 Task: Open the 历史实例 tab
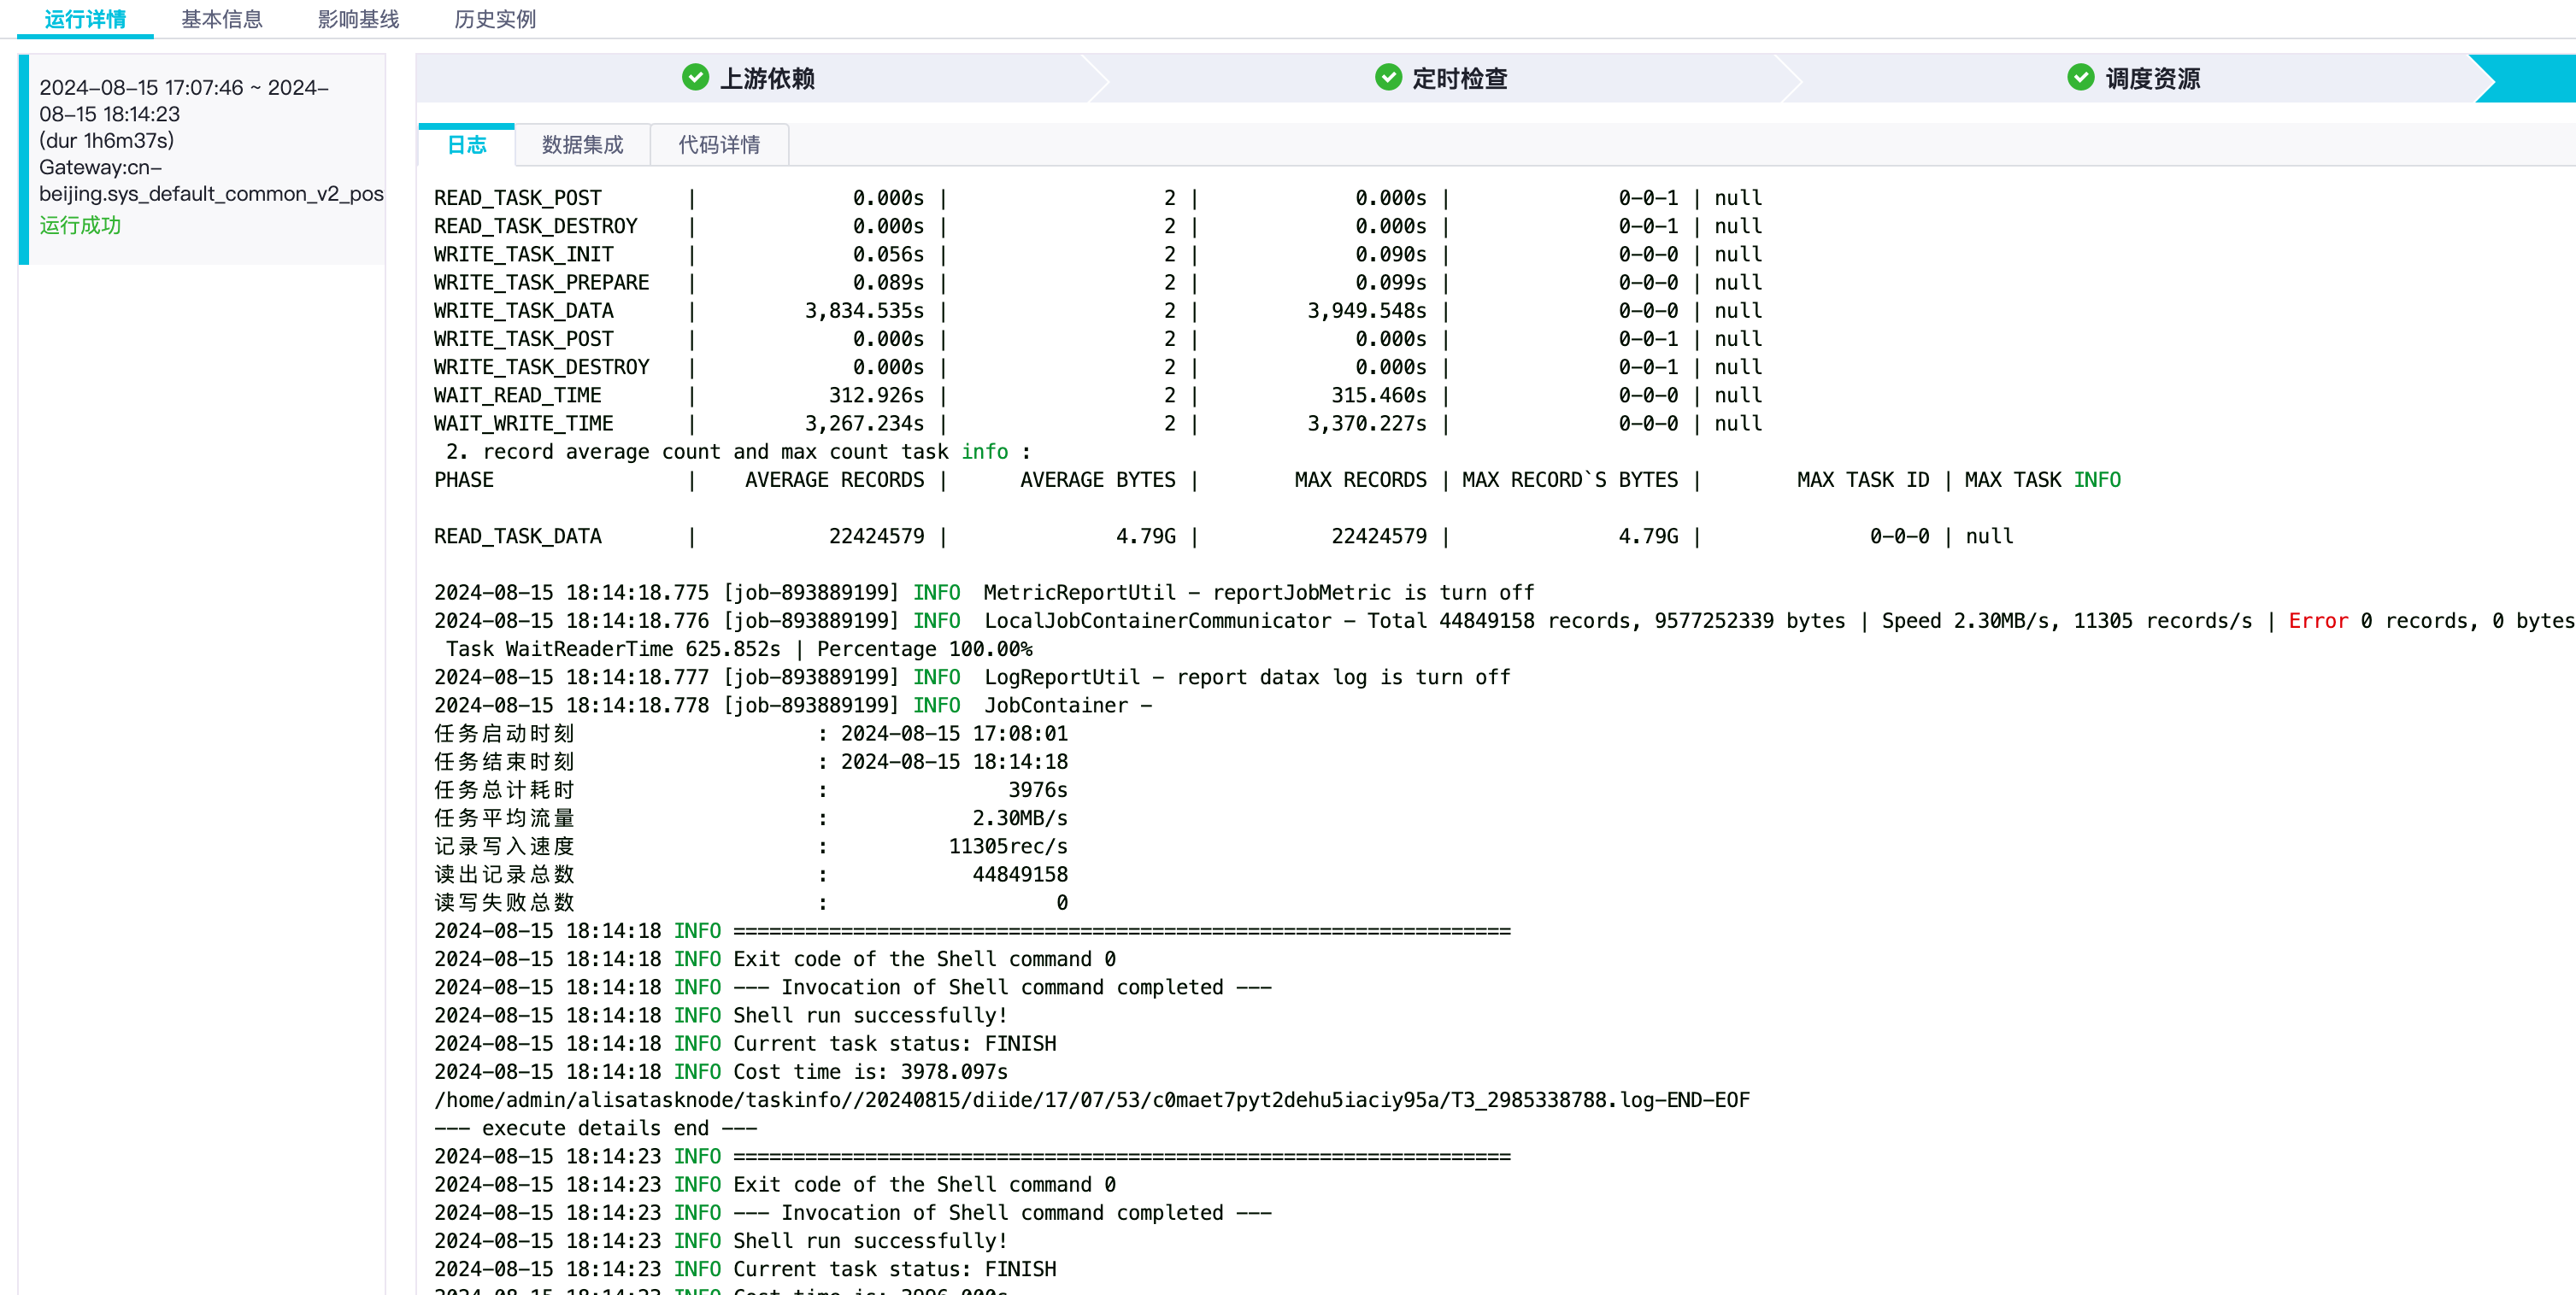[x=495, y=19]
